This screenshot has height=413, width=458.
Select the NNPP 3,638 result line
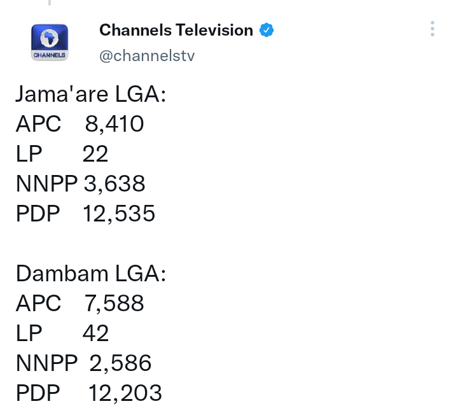click(80, 183)
